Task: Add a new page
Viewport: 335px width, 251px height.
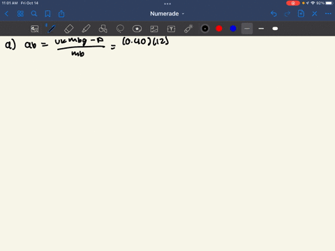Action: tap(301, 13)
